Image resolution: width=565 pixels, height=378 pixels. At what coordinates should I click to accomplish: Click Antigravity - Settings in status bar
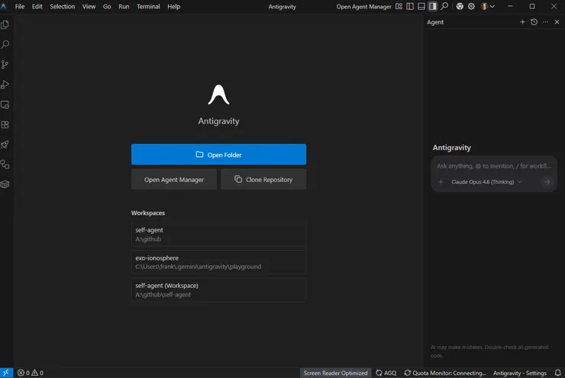pos(520,373)
